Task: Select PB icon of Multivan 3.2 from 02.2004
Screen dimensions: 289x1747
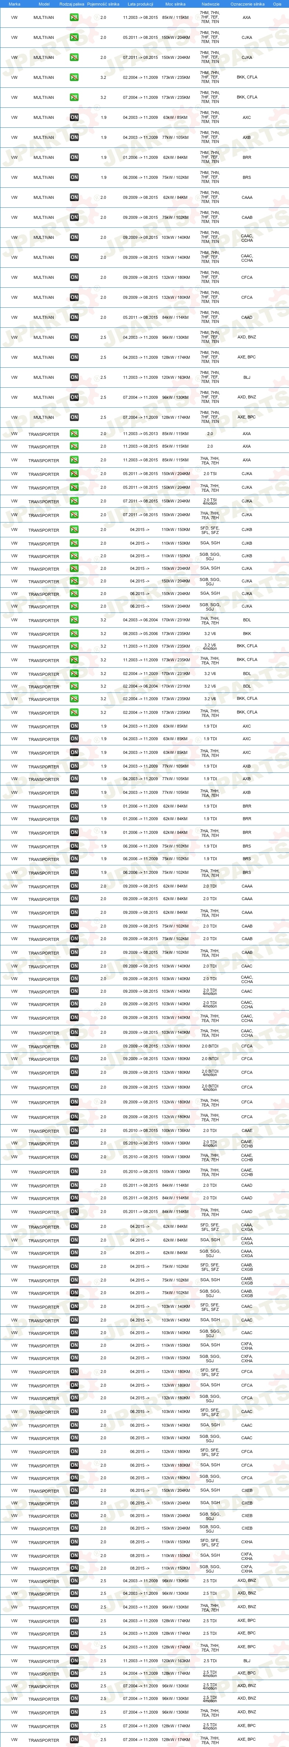Action: pos(74,77)
